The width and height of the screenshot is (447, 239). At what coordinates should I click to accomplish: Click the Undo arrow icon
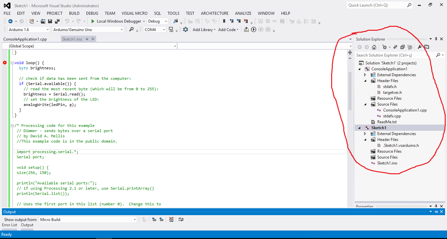coord(67,21)
